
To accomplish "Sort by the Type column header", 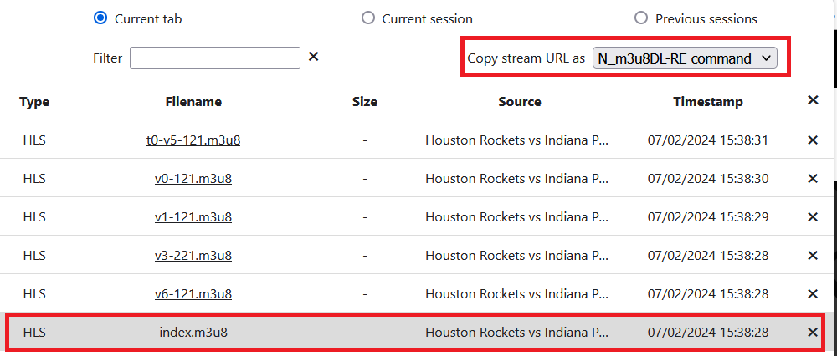I will pyautogui.click(x=34, y=102).
